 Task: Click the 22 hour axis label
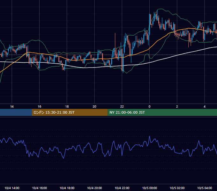[x=122, y=107]
